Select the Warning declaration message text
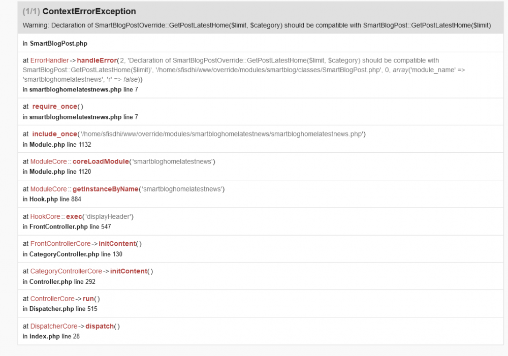508x356 pixels. (257, 25)
